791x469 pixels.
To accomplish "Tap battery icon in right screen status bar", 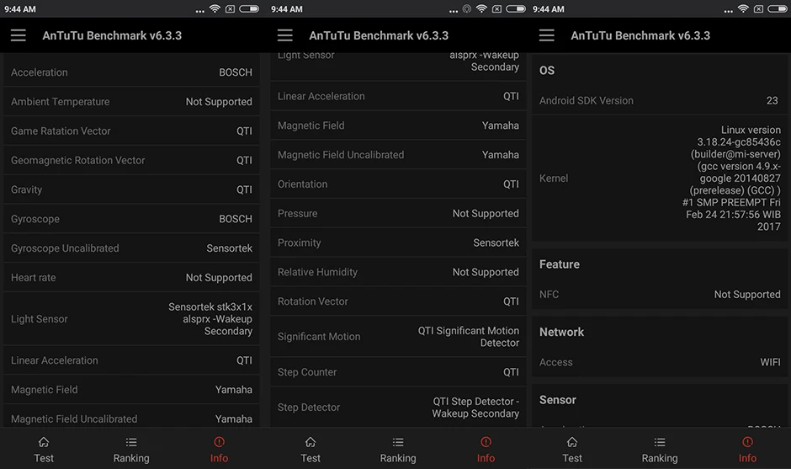I will point(778,8).
